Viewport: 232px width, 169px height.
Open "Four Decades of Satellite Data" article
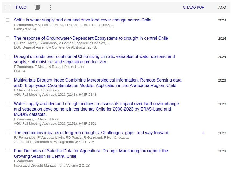(91, 151)
